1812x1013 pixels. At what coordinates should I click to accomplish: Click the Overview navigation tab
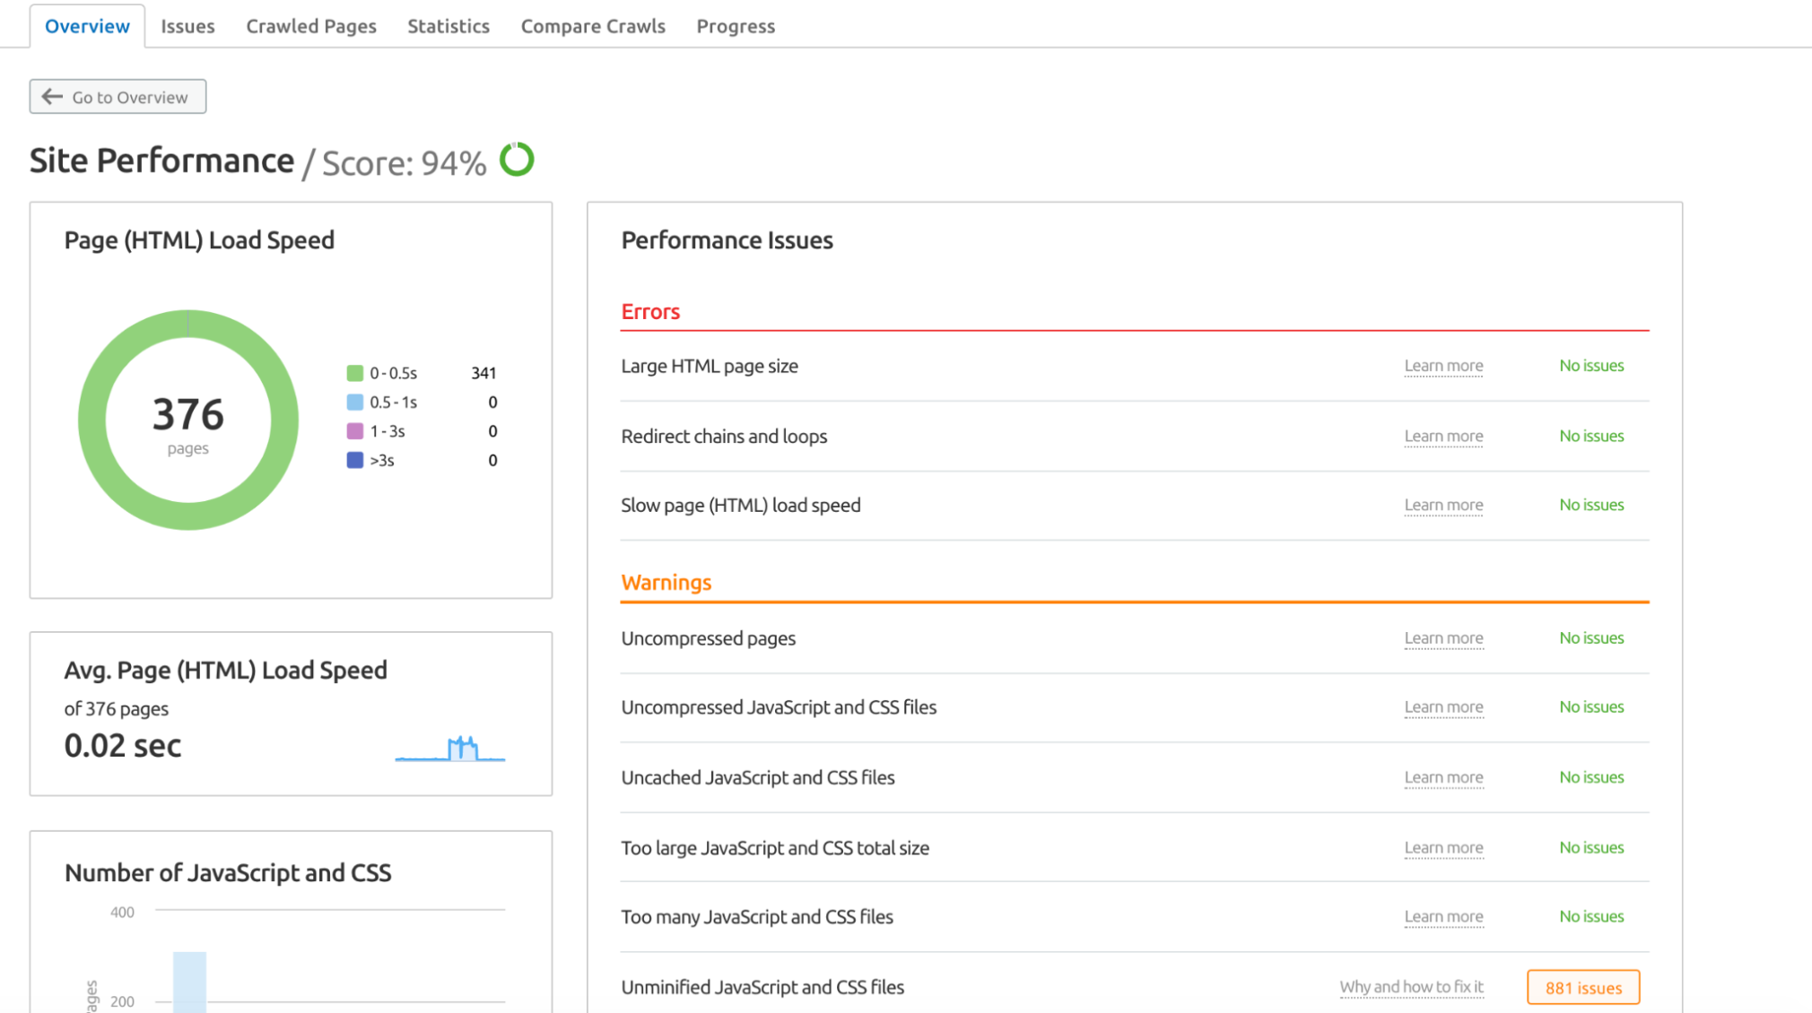86,25
